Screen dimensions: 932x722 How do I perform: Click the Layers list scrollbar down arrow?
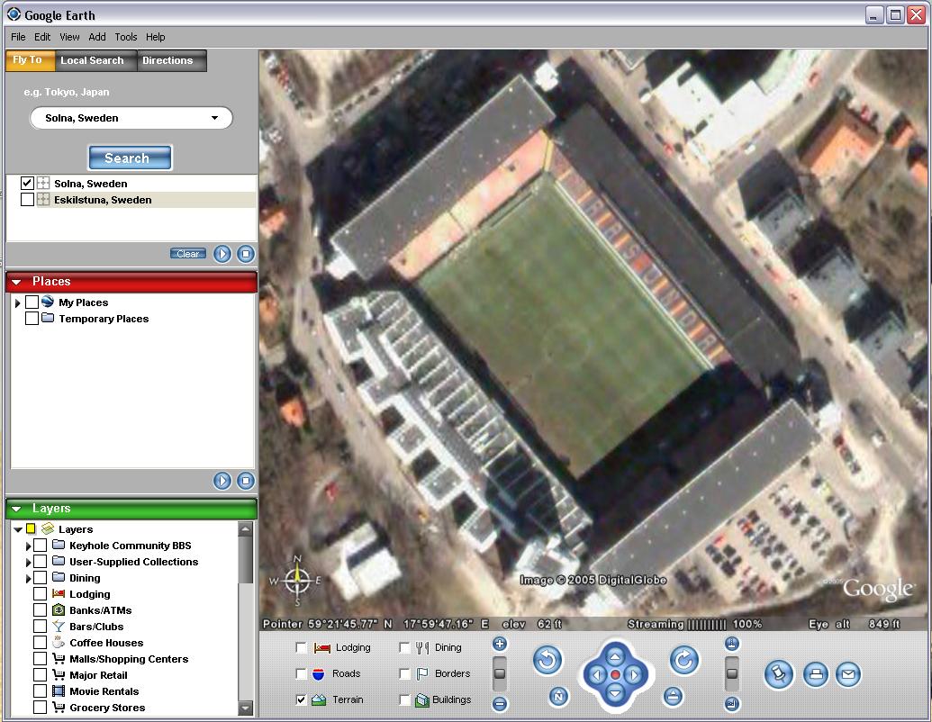(x=246, y=708)
